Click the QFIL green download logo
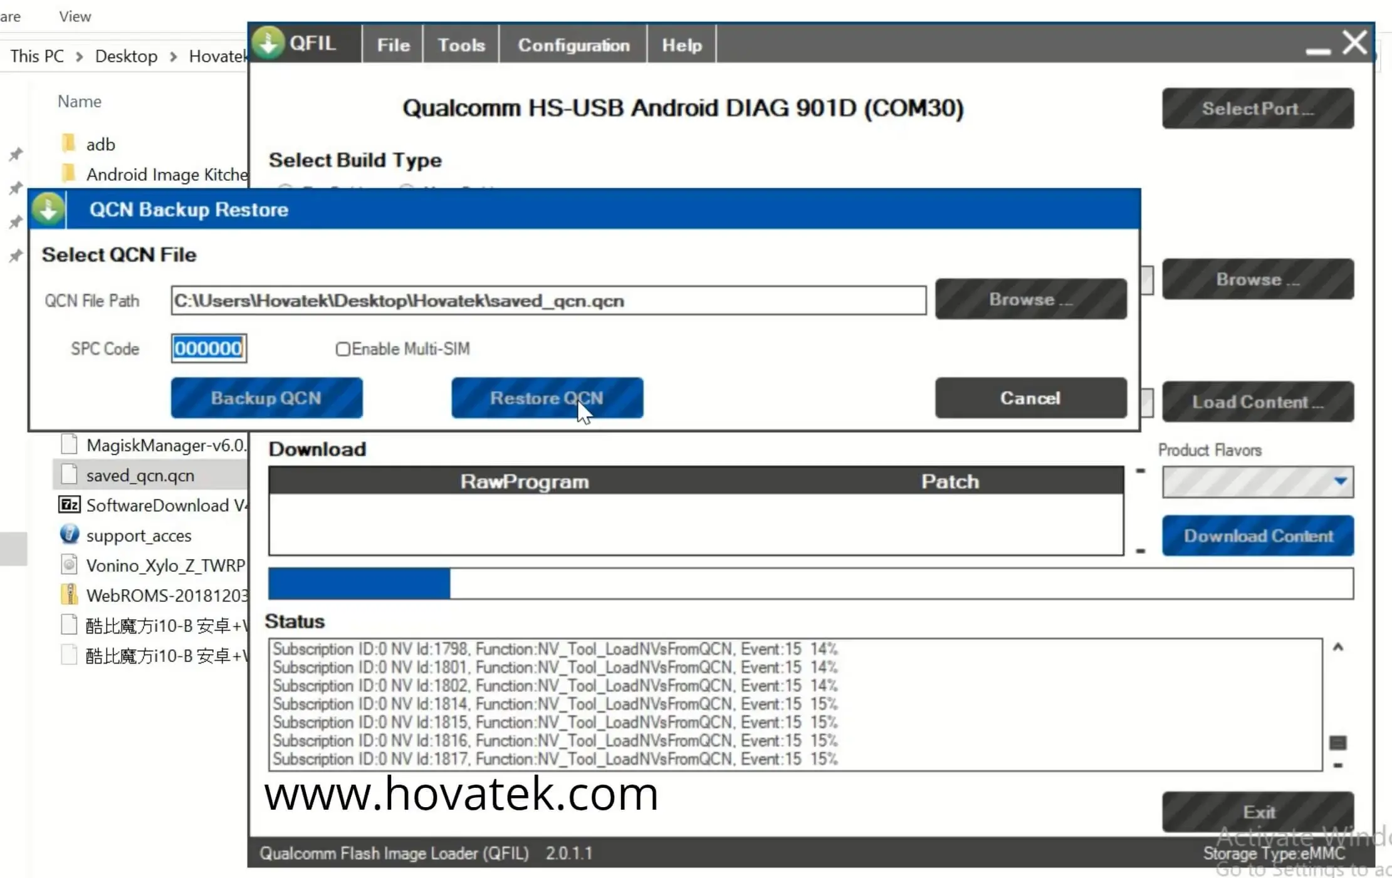Image resolution: width=1392 pixels, height=878 pixels. click(268, 43)
